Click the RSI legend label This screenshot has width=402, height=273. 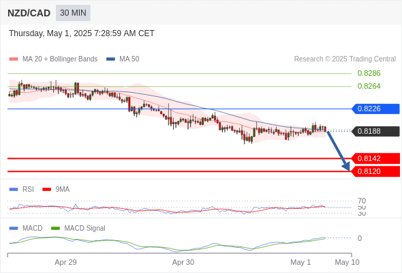pos(28,190)
